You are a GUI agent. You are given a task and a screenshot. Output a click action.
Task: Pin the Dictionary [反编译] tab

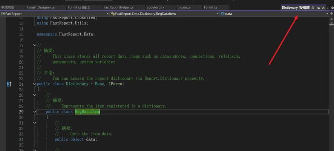click(x=319, y=8)
